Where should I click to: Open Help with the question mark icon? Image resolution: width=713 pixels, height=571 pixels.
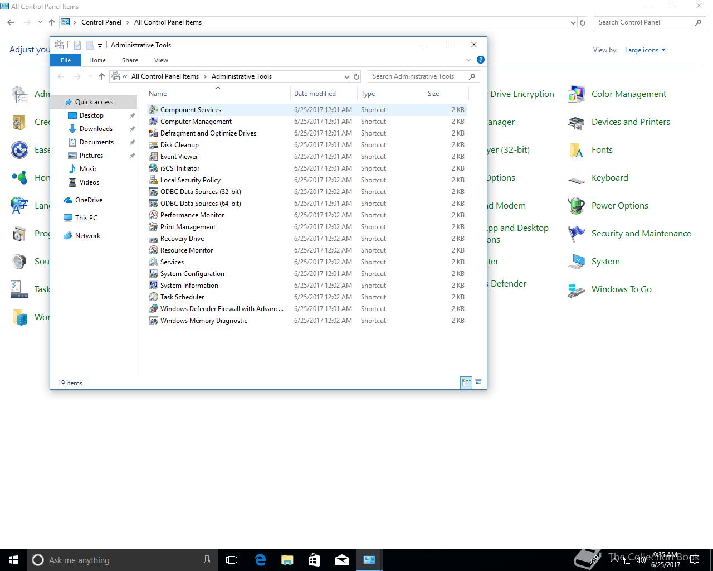[481, 60]
